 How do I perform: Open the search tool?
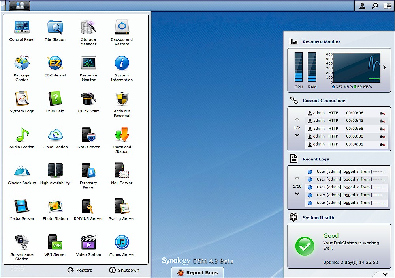point(375,6)
